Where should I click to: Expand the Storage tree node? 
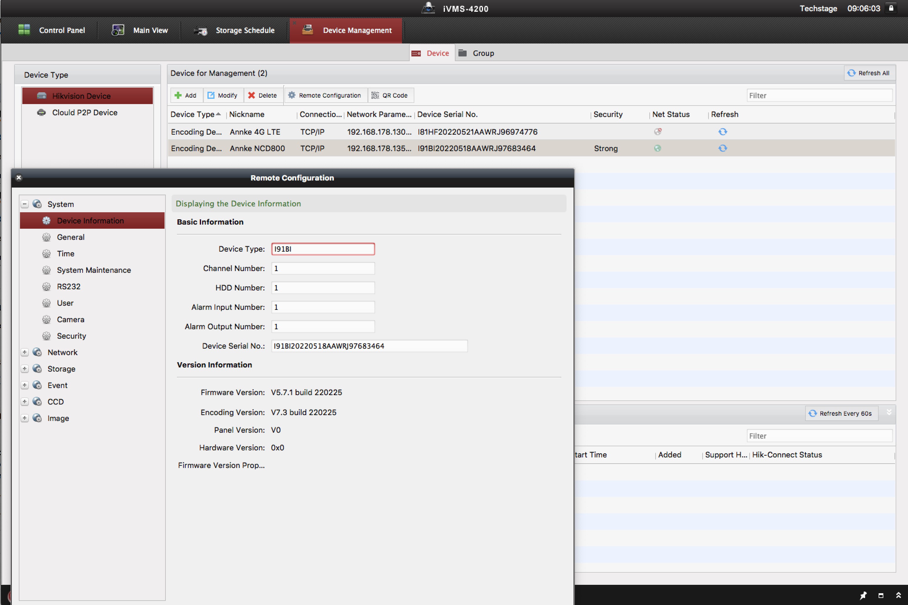click(25, 369)
